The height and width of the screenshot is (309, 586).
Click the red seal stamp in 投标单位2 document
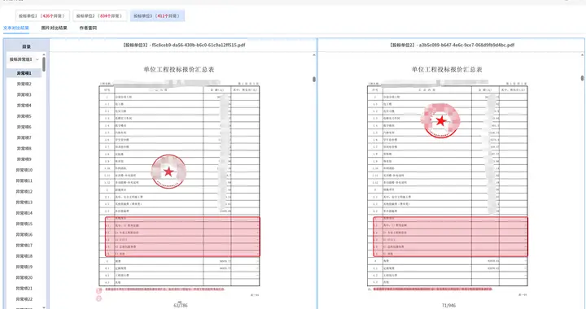[x=441, y=120]
